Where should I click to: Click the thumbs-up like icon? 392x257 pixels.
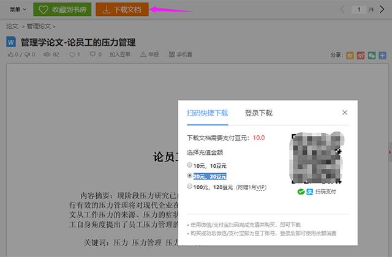click(x=10, y=54)
